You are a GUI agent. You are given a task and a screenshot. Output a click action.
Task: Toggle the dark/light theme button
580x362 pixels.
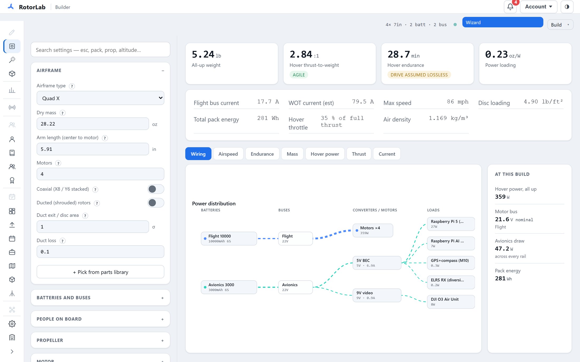(x=567, y=7)
